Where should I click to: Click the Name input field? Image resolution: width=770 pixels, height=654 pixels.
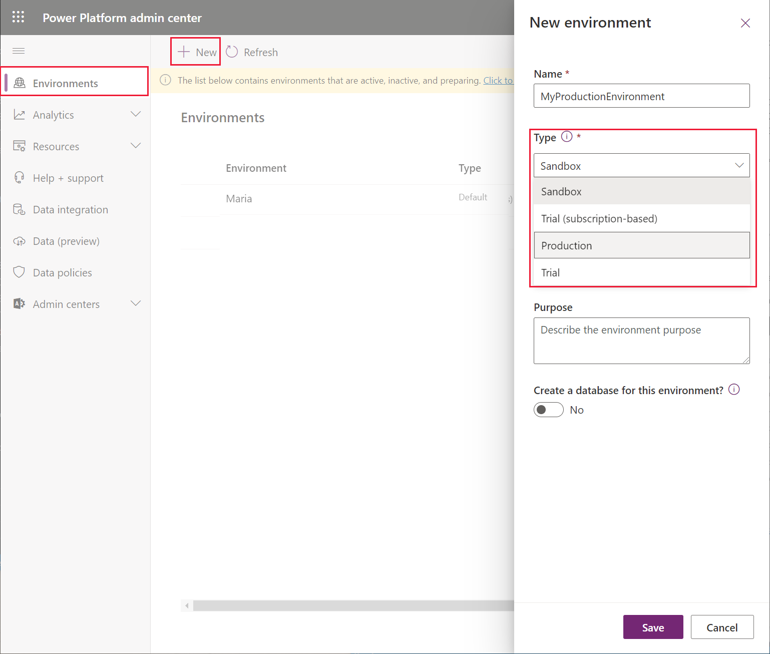coord(642,96)
